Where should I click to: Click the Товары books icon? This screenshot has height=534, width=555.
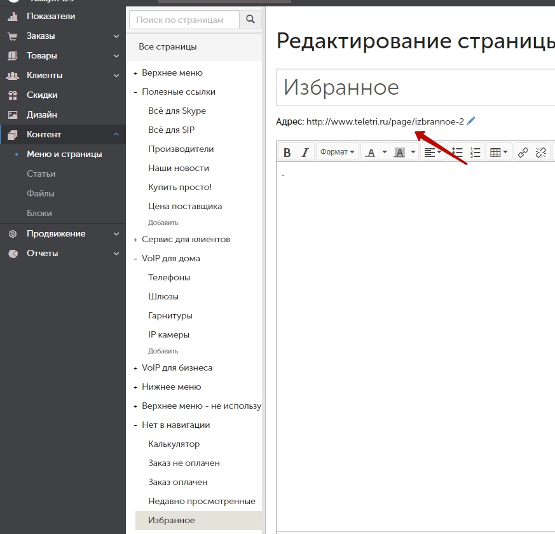(x=13, y=55)
